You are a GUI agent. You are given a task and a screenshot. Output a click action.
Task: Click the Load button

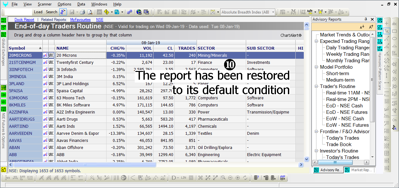tap(38, 12)
